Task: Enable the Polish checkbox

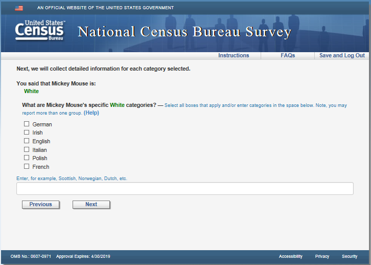Action: click(x=27, y=158)
